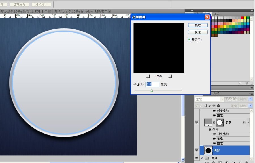The height and width of the screenshot is (163, 255).
Task: Click new swatch icon in swatches panel
Action: pos(240,83)
